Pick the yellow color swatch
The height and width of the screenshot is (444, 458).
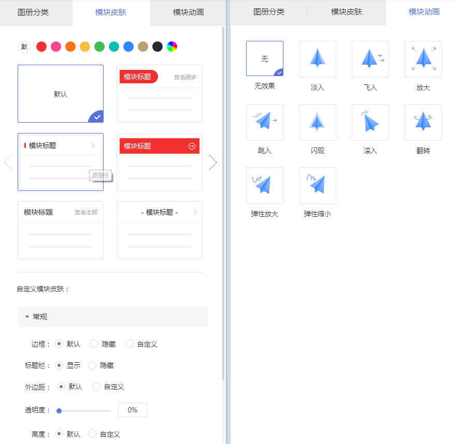click(x=85, y=47)
